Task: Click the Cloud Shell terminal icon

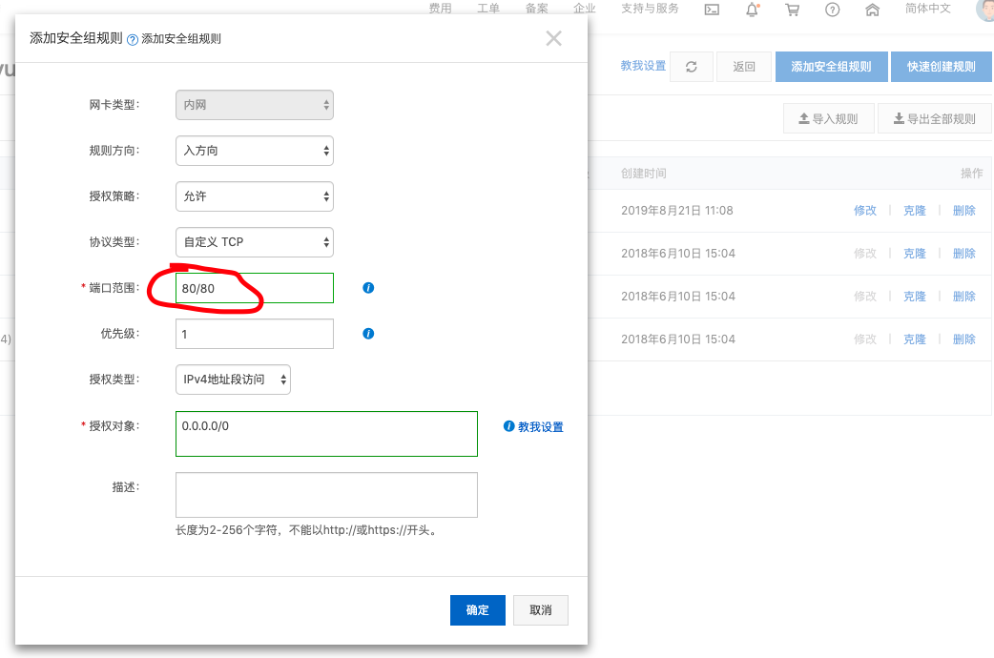Action: click(712, 10)
